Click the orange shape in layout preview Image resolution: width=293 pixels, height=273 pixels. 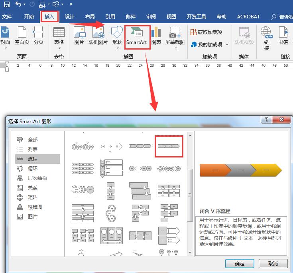pos(216,170)
